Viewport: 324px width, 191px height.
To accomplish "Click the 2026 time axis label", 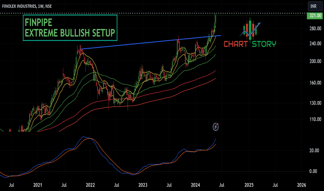I will click(301, 185).
